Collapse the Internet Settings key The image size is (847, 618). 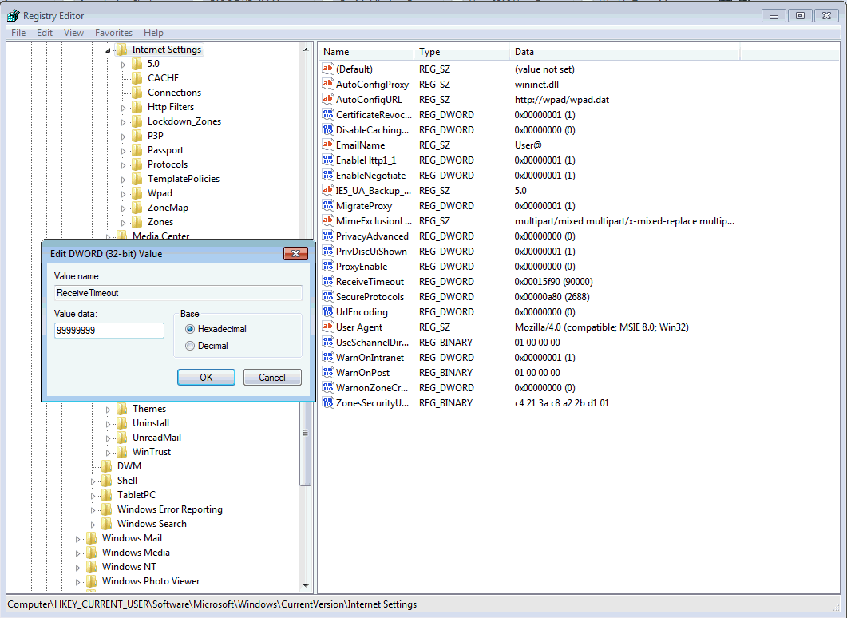[x=108, y=50]
